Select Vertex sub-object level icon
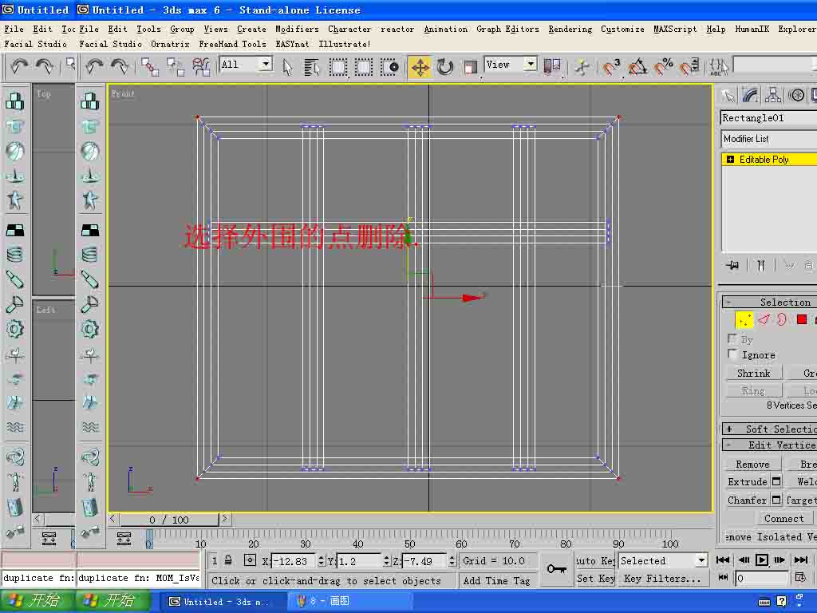The width and height of the screenshot is (817, 613). point(744,319)
